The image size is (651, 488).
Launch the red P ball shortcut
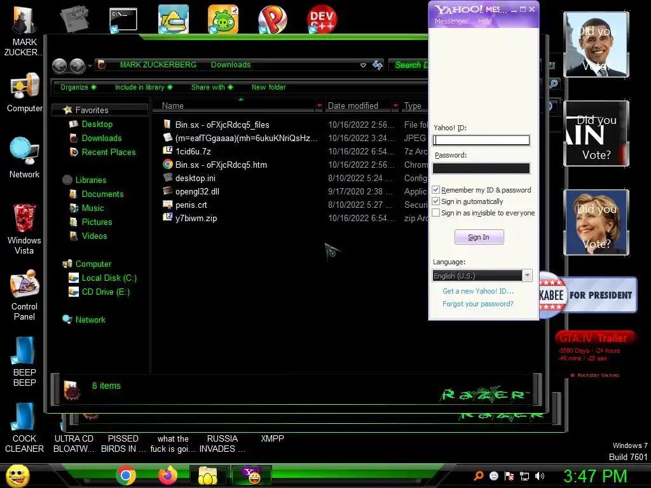tap(272, 19)
